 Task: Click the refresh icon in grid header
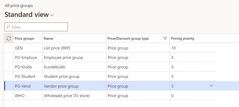[9, 38]
